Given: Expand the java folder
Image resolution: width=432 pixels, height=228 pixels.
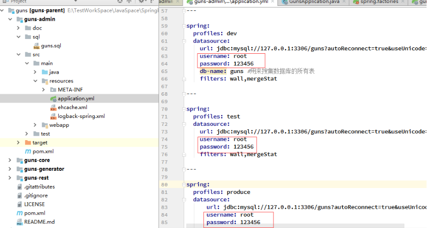Looking at the screenshot, I should point(35,72).
